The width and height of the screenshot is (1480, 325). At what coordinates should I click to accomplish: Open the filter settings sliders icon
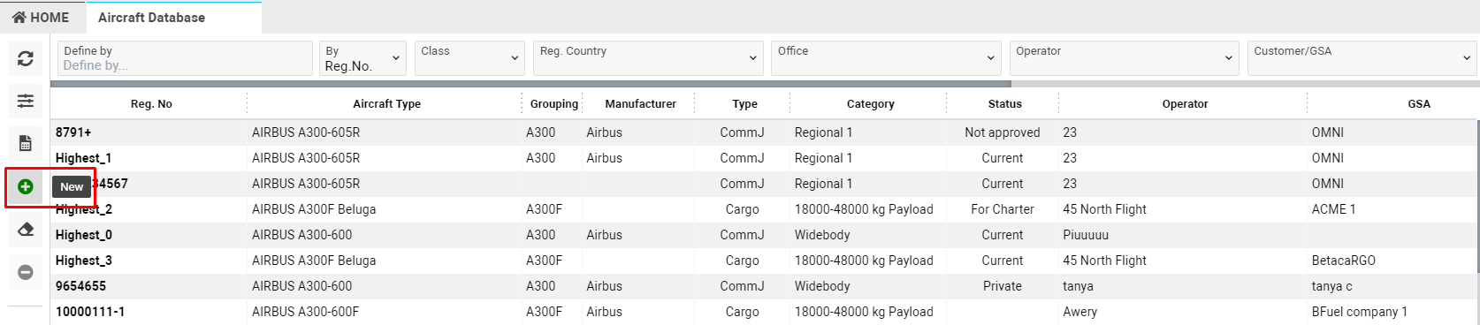click(x=25, y=101)
